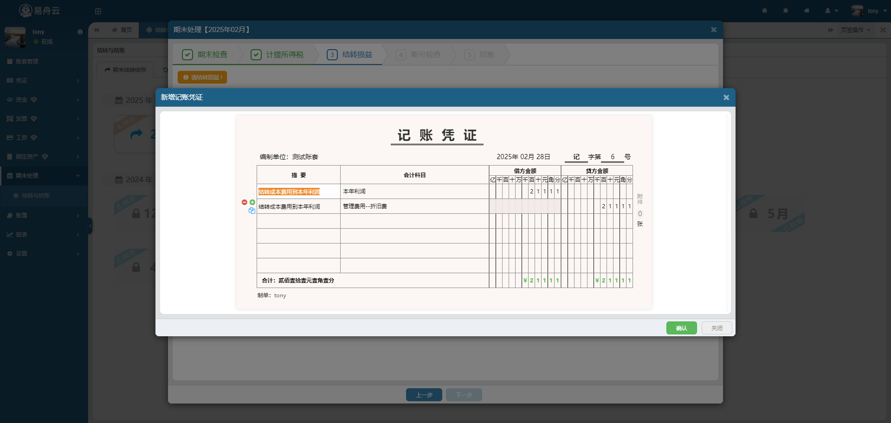Click the shaded debit cell of the second row
The height and width of the screenshot is (423, 891).
(525, 206)
